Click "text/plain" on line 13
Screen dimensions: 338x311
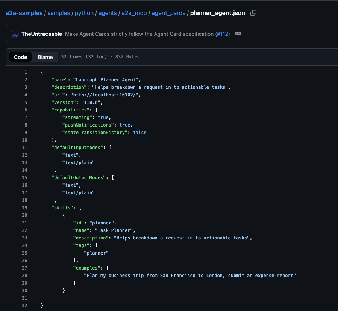pos(79,163)
